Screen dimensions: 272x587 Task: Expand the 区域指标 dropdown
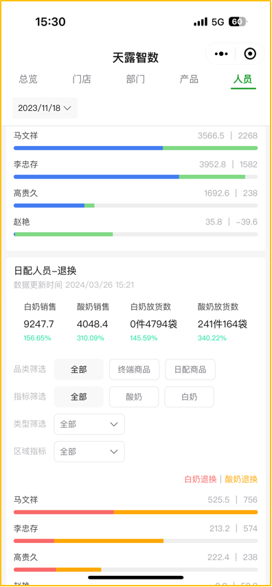pos(89,451)
